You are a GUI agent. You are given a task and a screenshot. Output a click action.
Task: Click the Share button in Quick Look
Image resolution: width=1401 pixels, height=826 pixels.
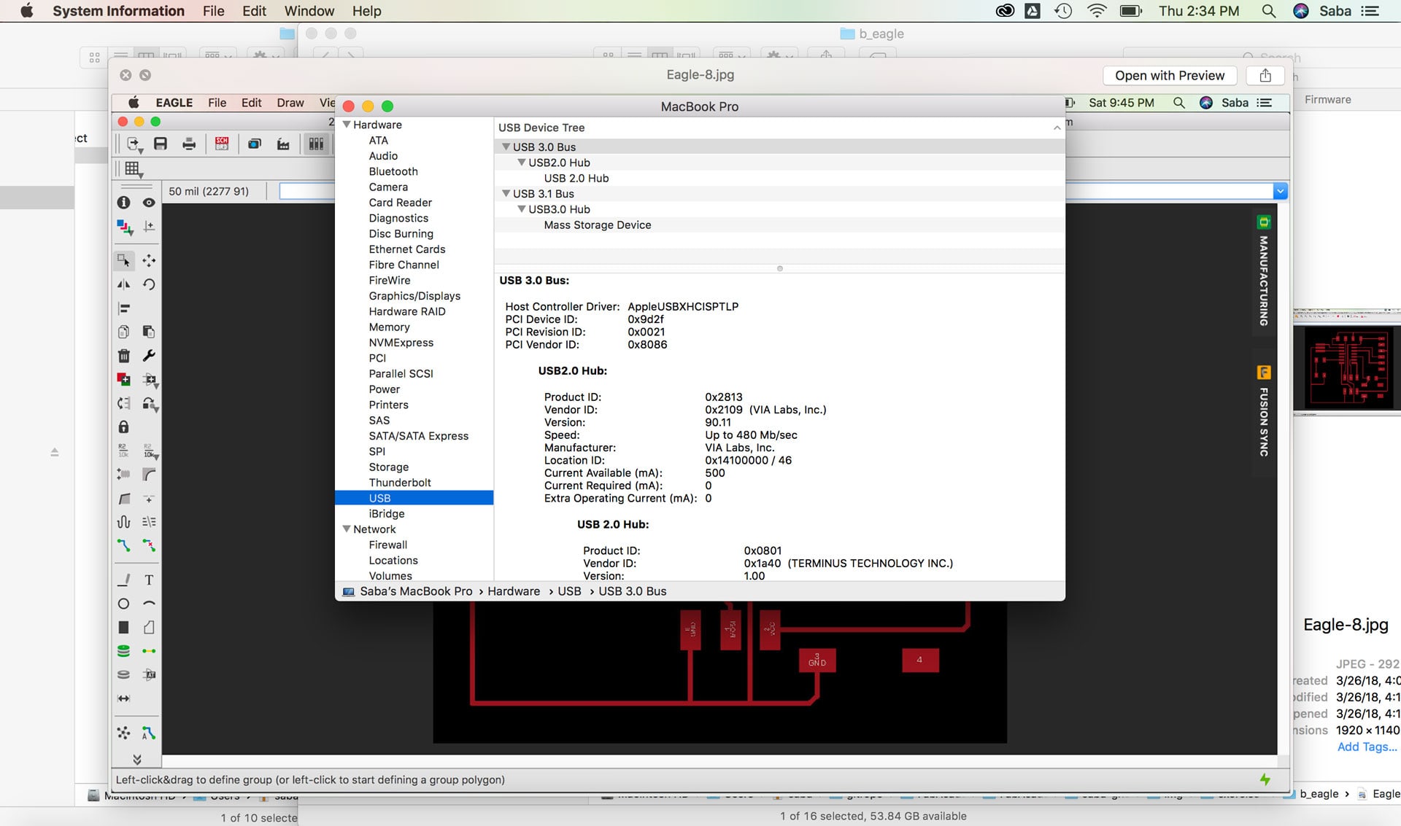tap(1266, 75)
